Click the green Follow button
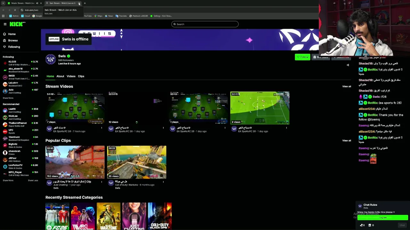This screenshot has height=230, width=410. 303,57
